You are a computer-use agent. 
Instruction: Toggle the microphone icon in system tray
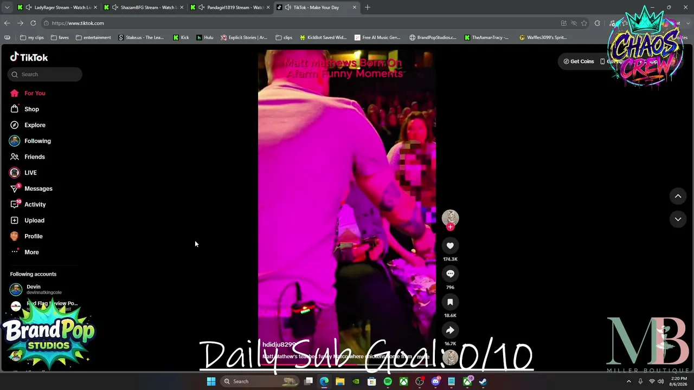(x=640, y=381)
